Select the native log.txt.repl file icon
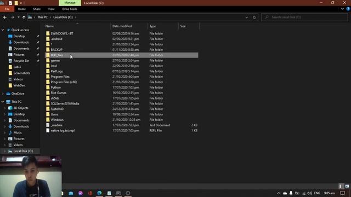Screen dimensions: 351x197 click(48, 130)
